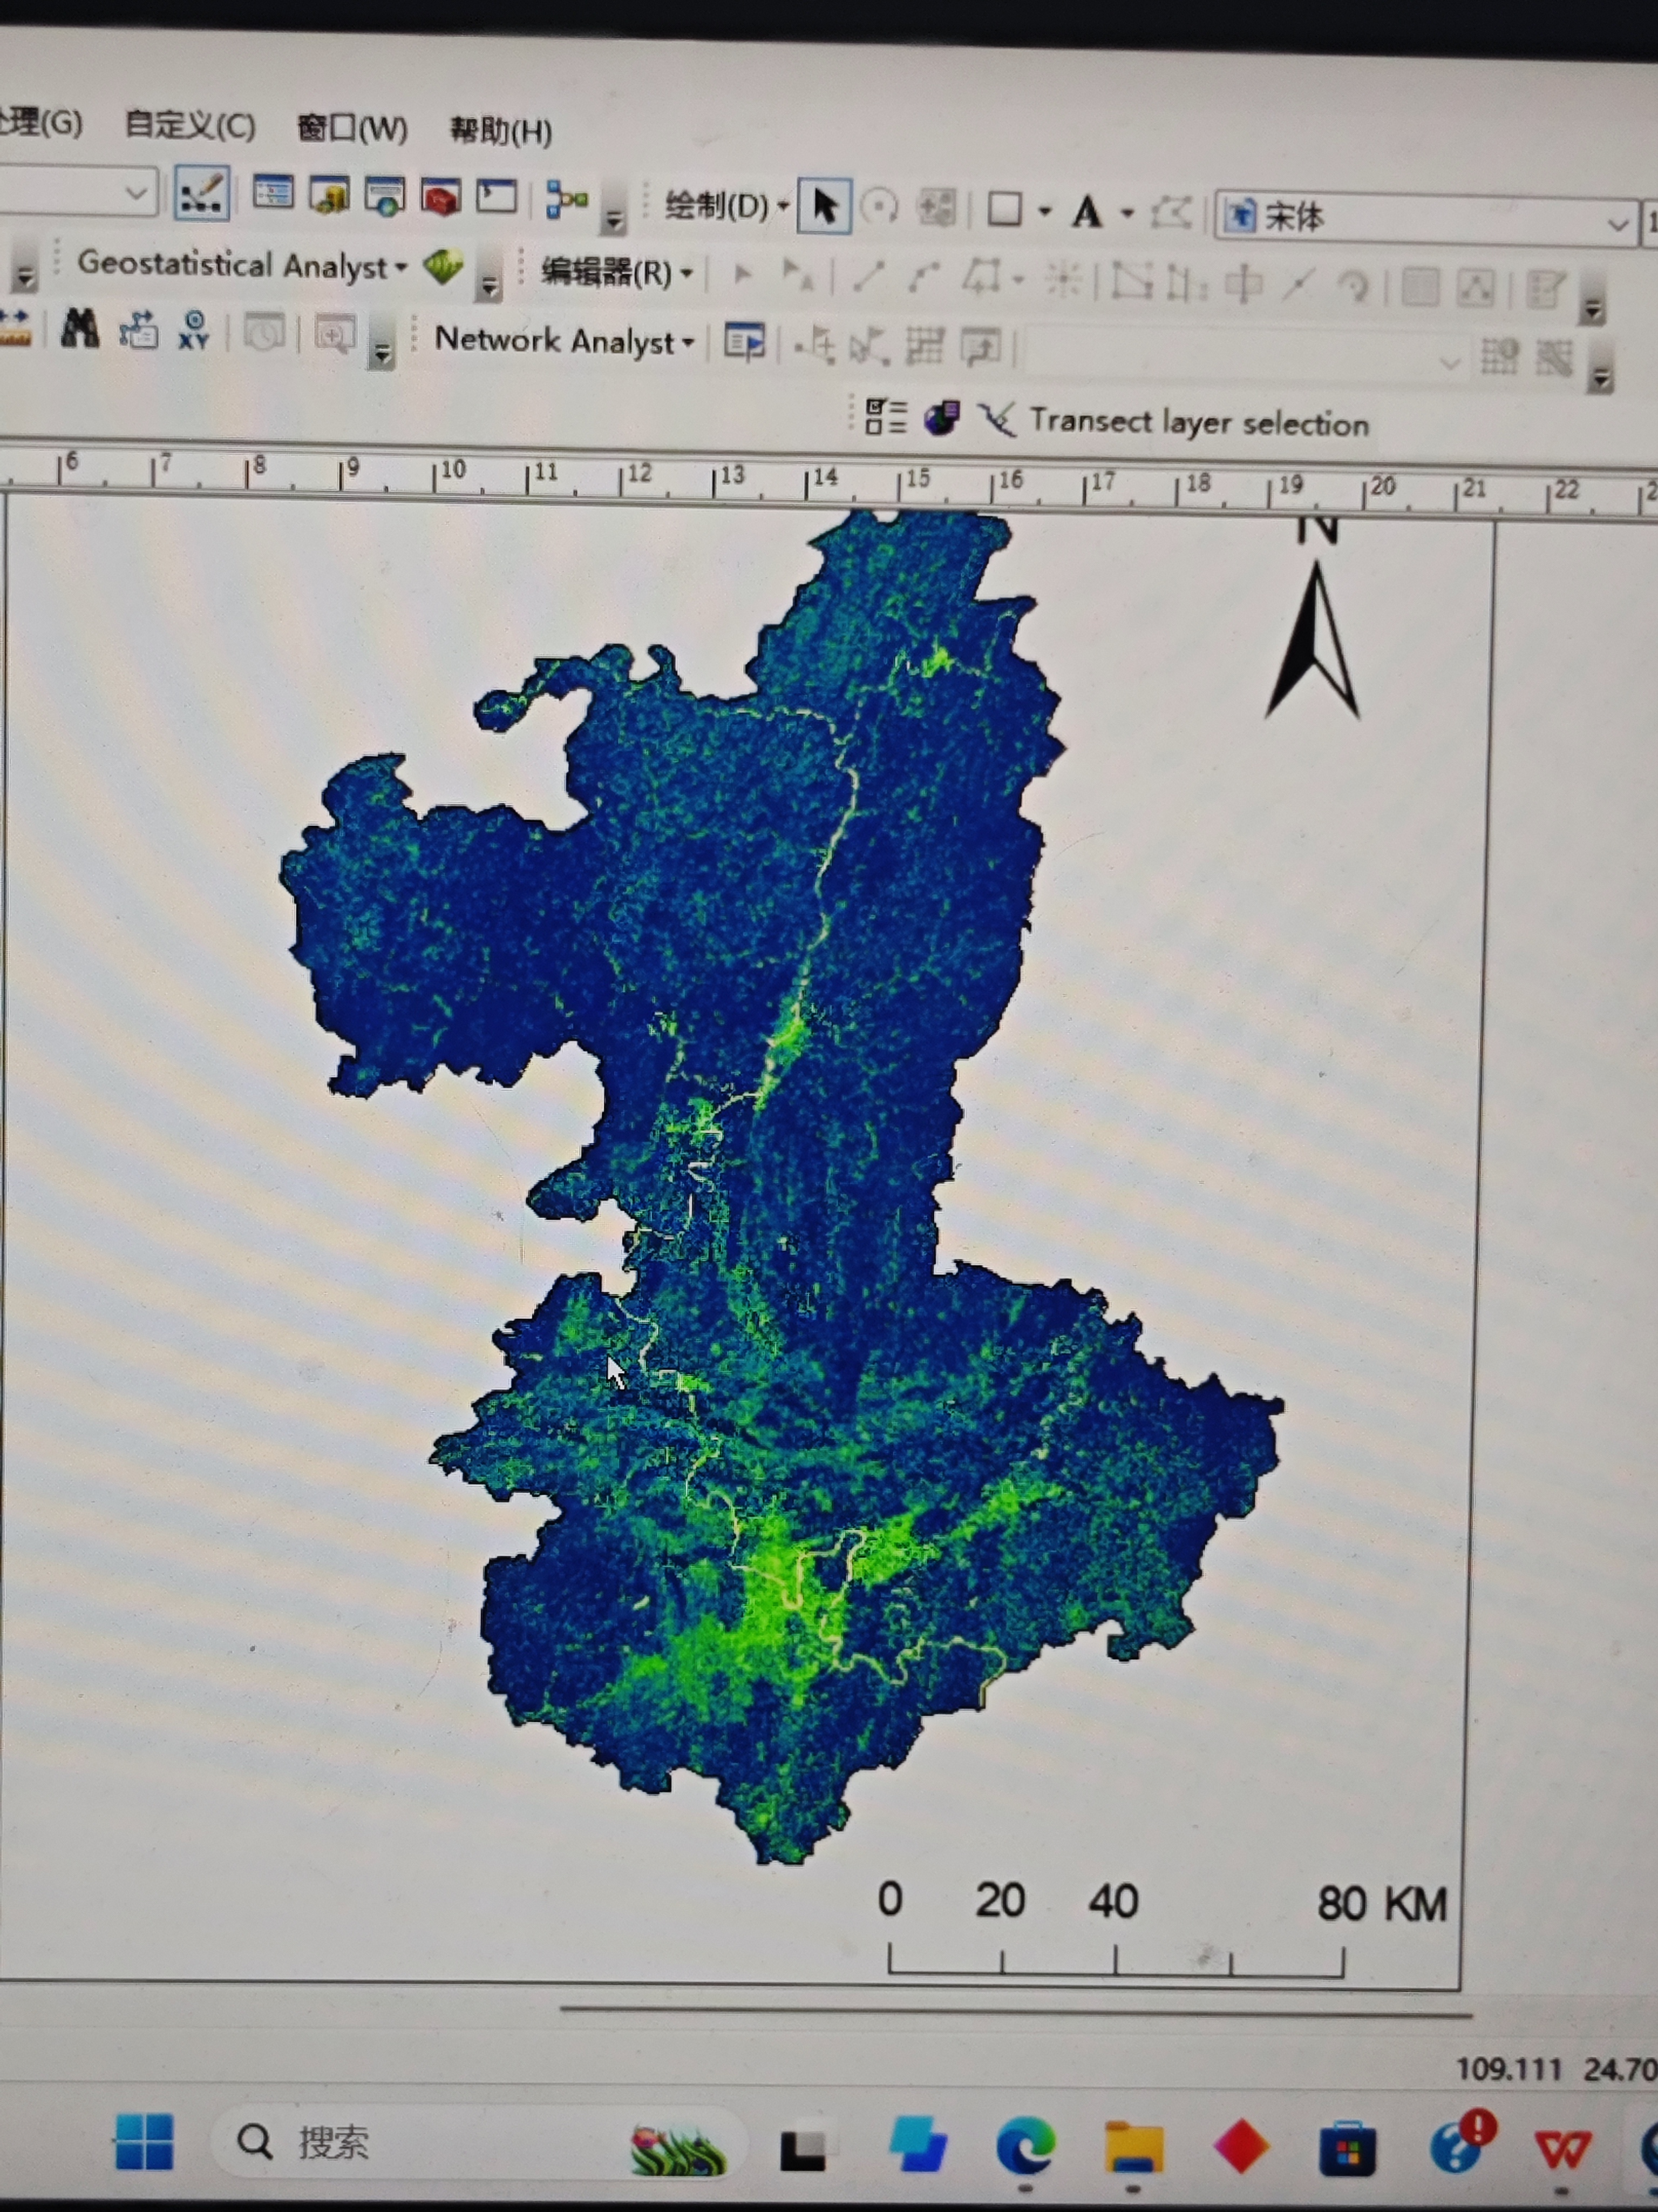
Task: Launch the ModelBuilder window
Action: tap(567, 200)
